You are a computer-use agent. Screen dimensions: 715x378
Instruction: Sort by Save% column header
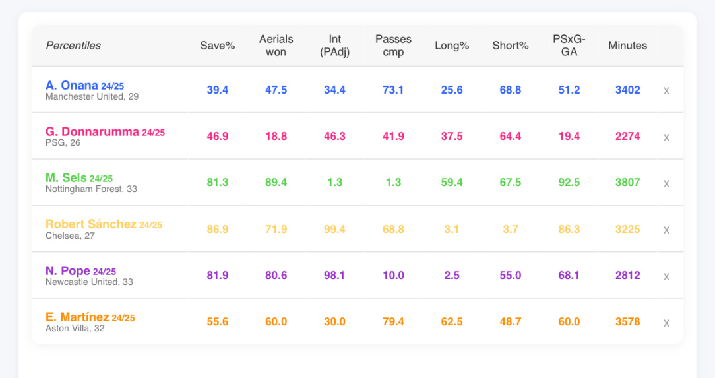(x=218, y=46)
